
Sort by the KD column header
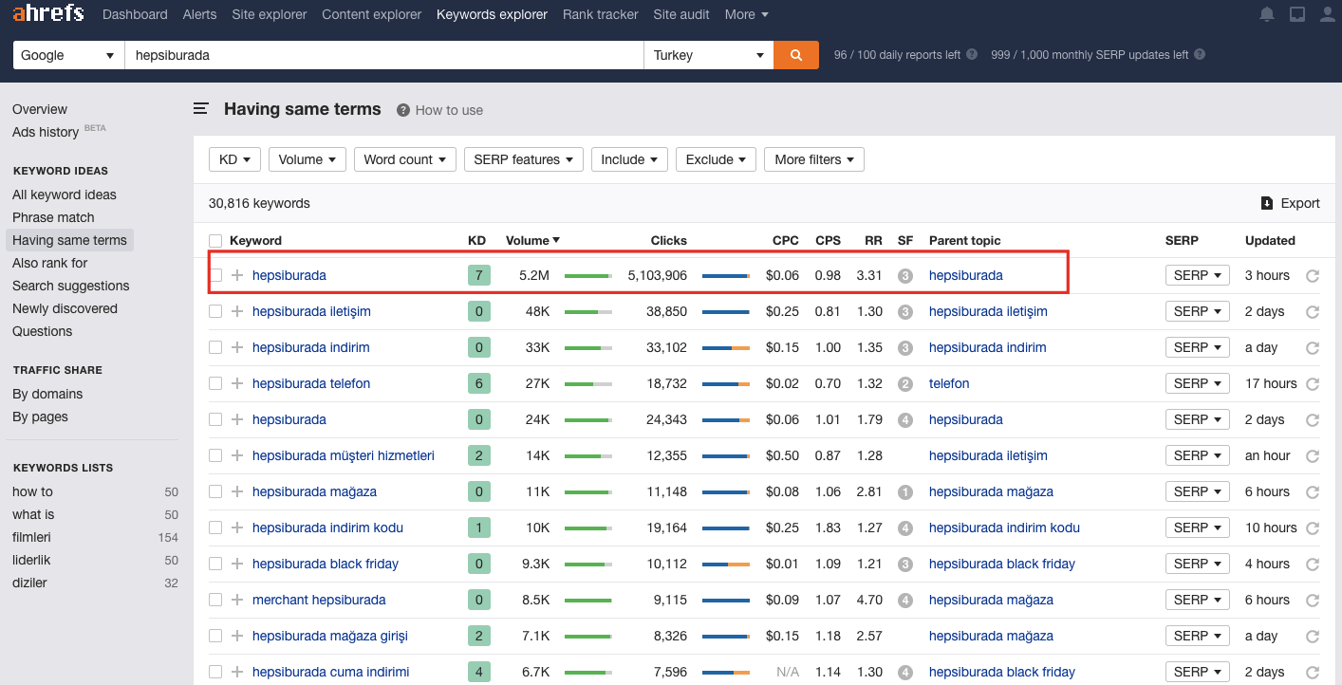(x=476, y=240)
